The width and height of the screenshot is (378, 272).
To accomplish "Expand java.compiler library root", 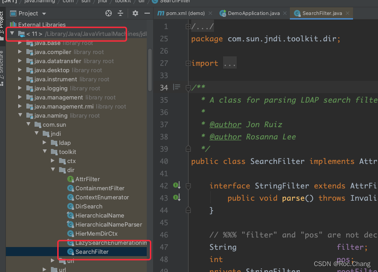I will [20, 52].
